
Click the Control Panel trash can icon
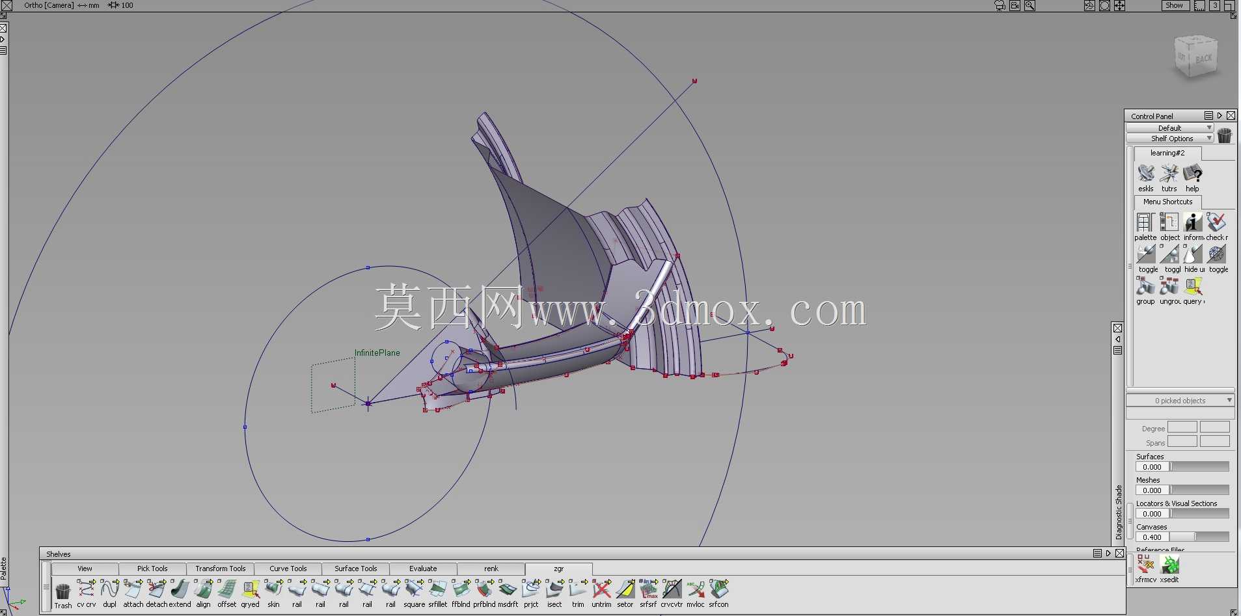(x=1225, y=135)
